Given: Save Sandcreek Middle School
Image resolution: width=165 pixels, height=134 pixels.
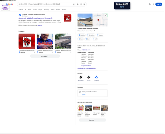Looking at the screenshot, I should click(x=81, y=39).
